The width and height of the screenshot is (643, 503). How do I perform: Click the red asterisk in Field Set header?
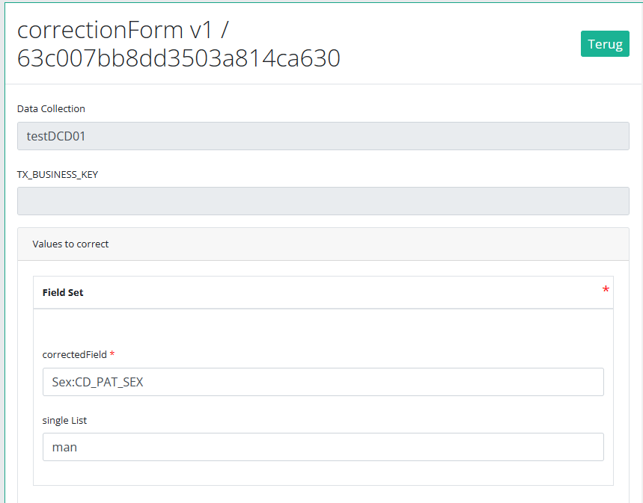606,290
